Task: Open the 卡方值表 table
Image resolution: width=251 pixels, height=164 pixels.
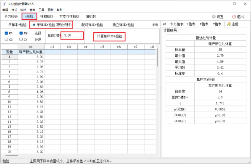Action: 177,24
